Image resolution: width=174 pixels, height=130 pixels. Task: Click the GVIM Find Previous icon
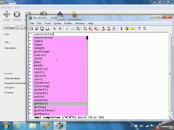pos(96,29)
